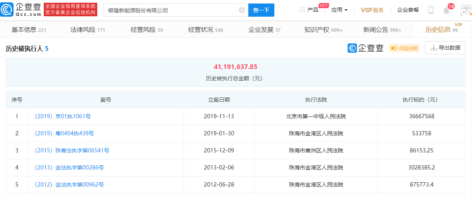The image size is (472, 197).
Task: Switch to the 基本信息 tab
Action: (29, 30)
